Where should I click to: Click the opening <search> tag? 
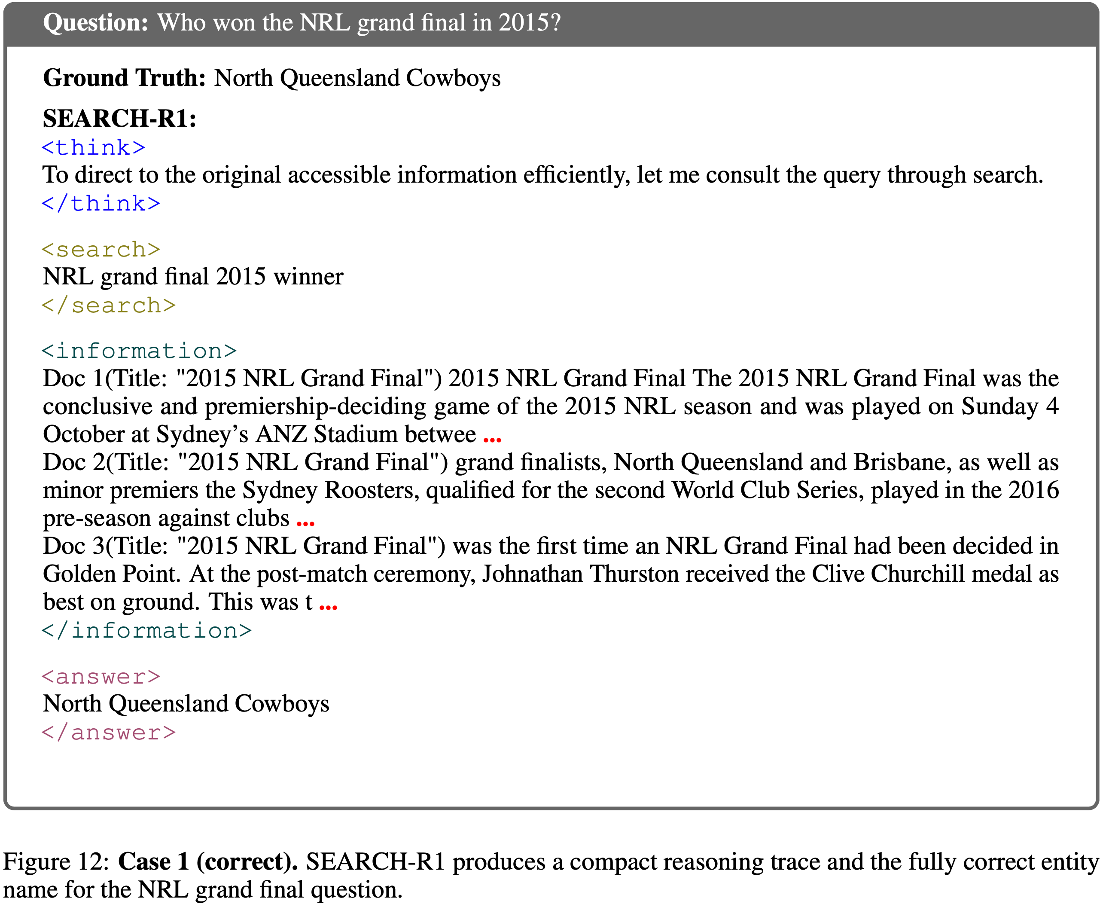pyautogui.click(x=101, y=250)
